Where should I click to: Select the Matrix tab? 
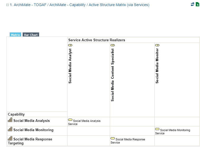tap(15, 35)
